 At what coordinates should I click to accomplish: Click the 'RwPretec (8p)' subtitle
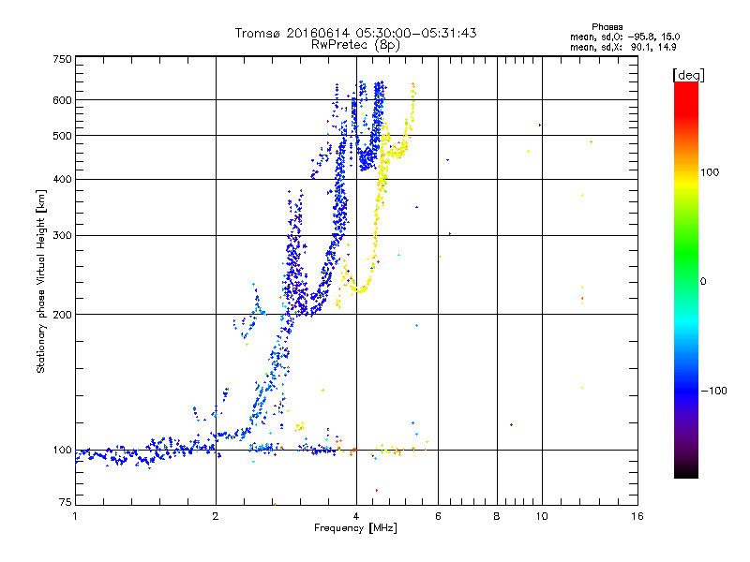click(x=355, y=45)
